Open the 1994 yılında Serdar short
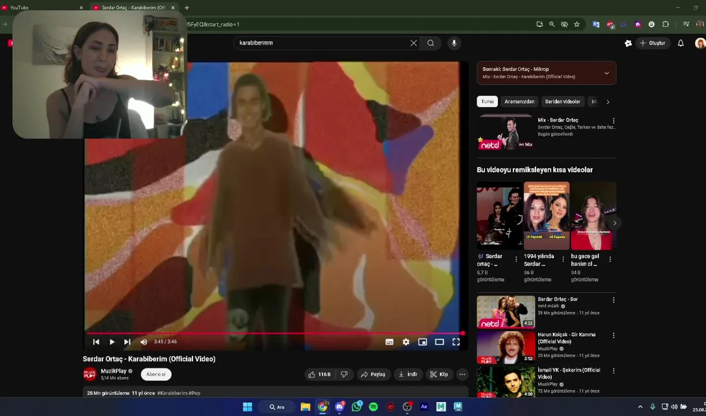The image size is (706, 416). pyautogui.click(x=546, y=216)
